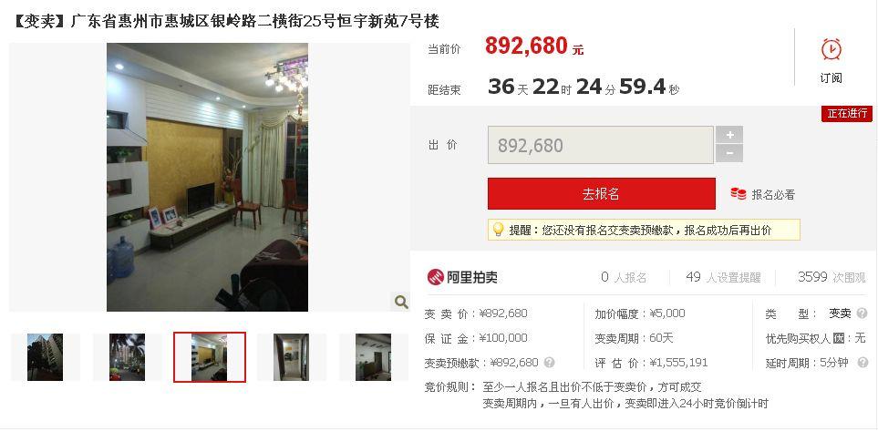878x442 pixels.
Task: Select the building exterior thumbnail
Action: tap(46, 357)
